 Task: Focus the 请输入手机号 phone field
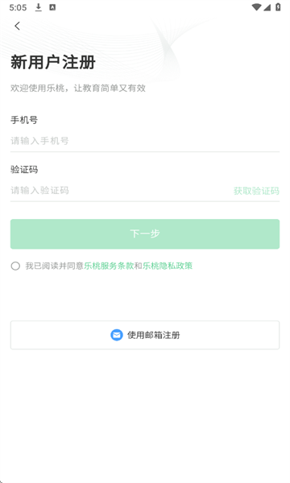click(145, 141)
